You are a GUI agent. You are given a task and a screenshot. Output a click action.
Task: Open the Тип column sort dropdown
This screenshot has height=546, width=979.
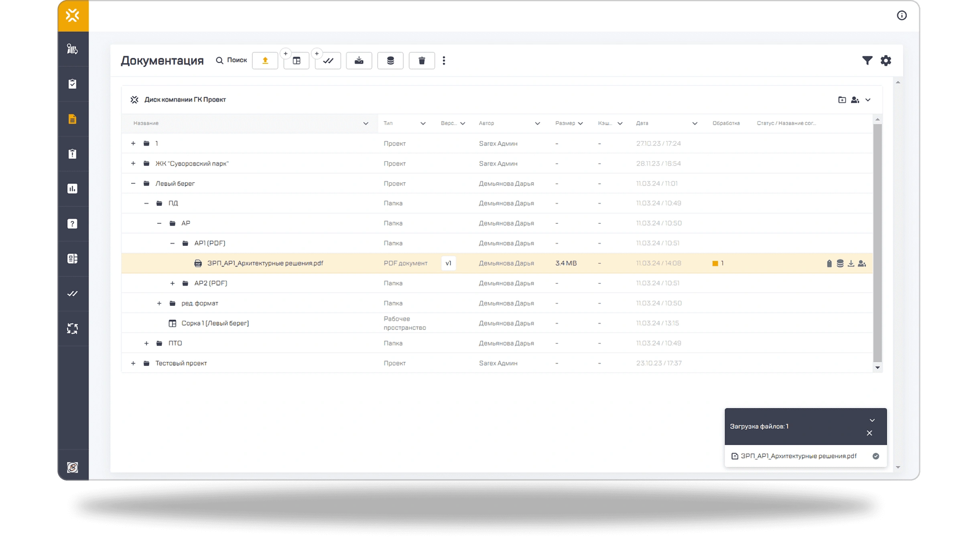coord(422,123)
